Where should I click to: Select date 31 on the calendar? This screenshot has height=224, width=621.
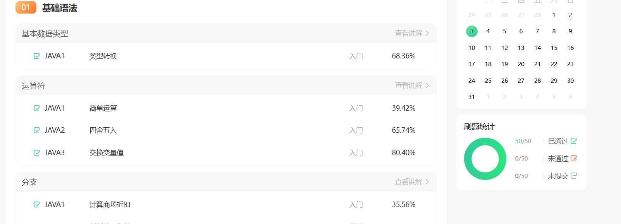471,97
